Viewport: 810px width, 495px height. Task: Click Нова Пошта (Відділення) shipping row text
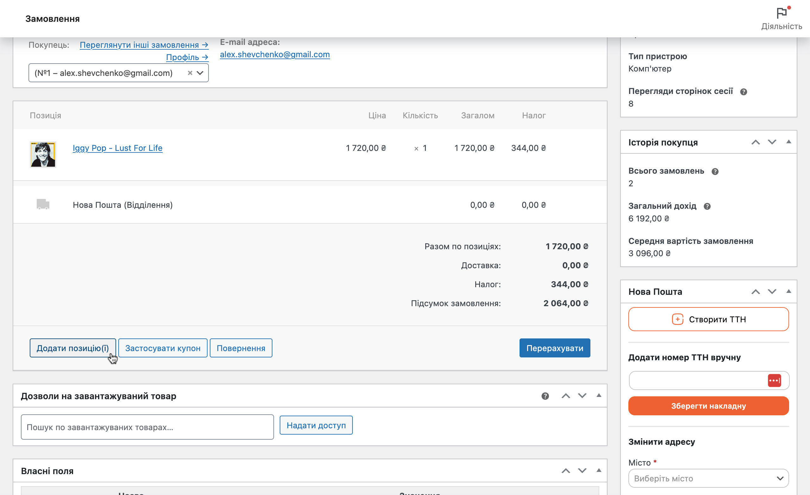[x=123, y=205]
